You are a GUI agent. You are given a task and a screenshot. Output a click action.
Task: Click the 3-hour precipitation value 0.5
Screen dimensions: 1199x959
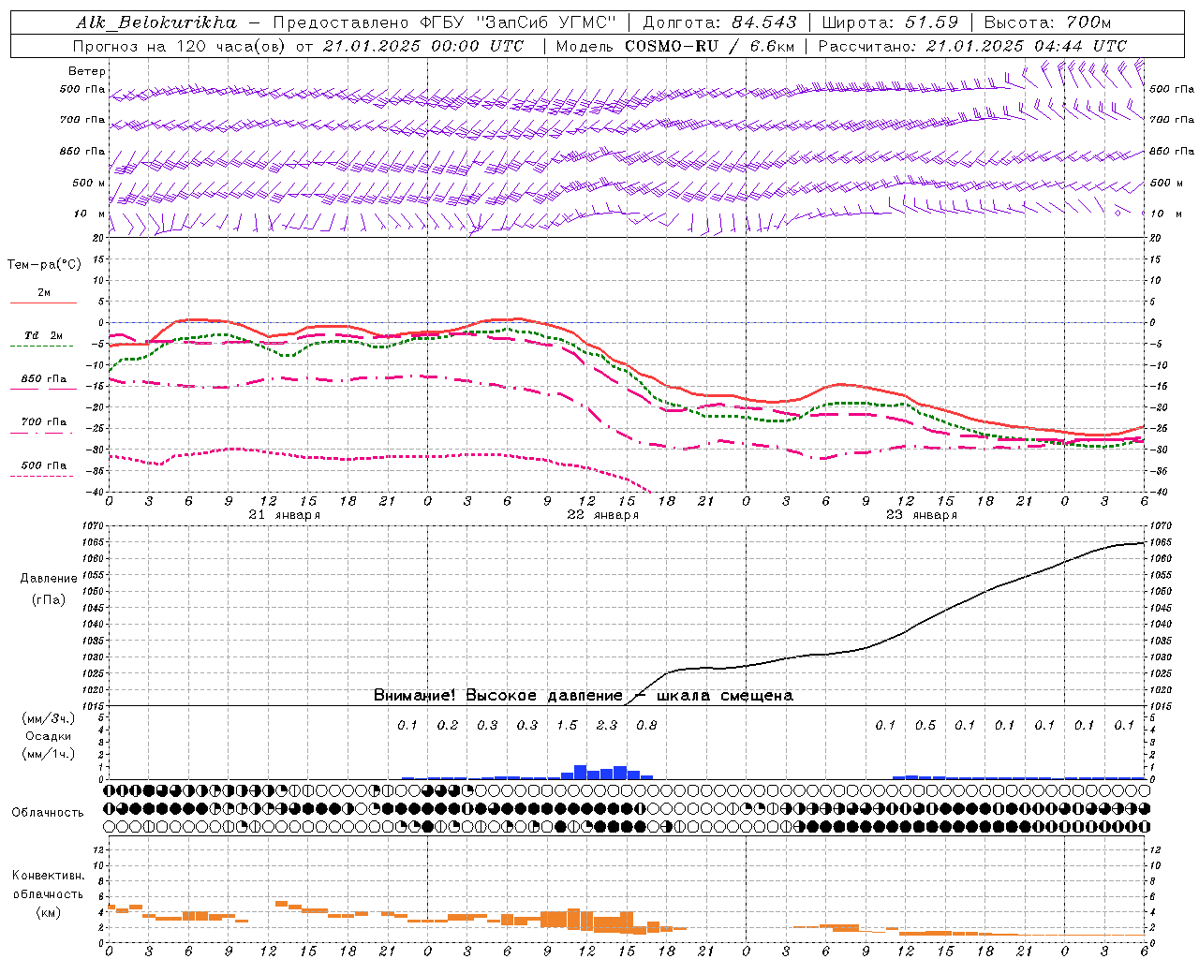[925, 725]
